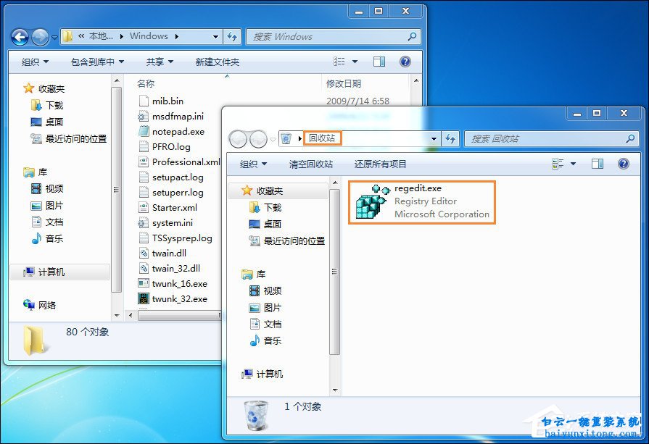Toggle the preview pane in the Windows folder toolbar

click(379, 62)
